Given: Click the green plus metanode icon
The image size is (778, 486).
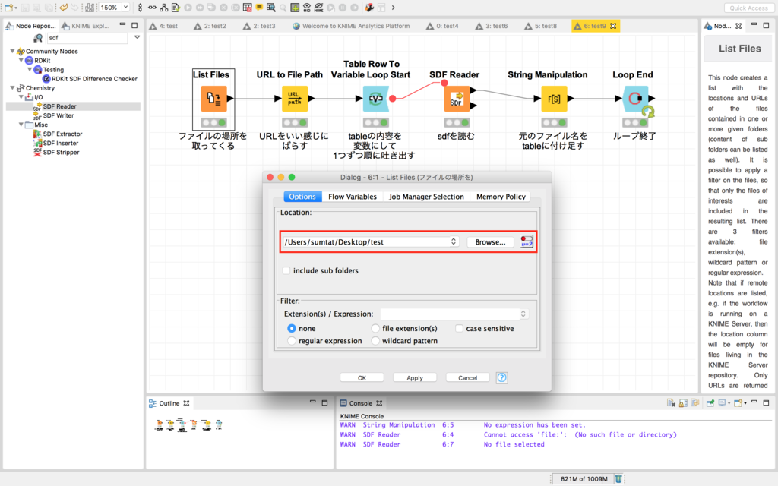Looking at the screenshot, I should click(295, 8).
